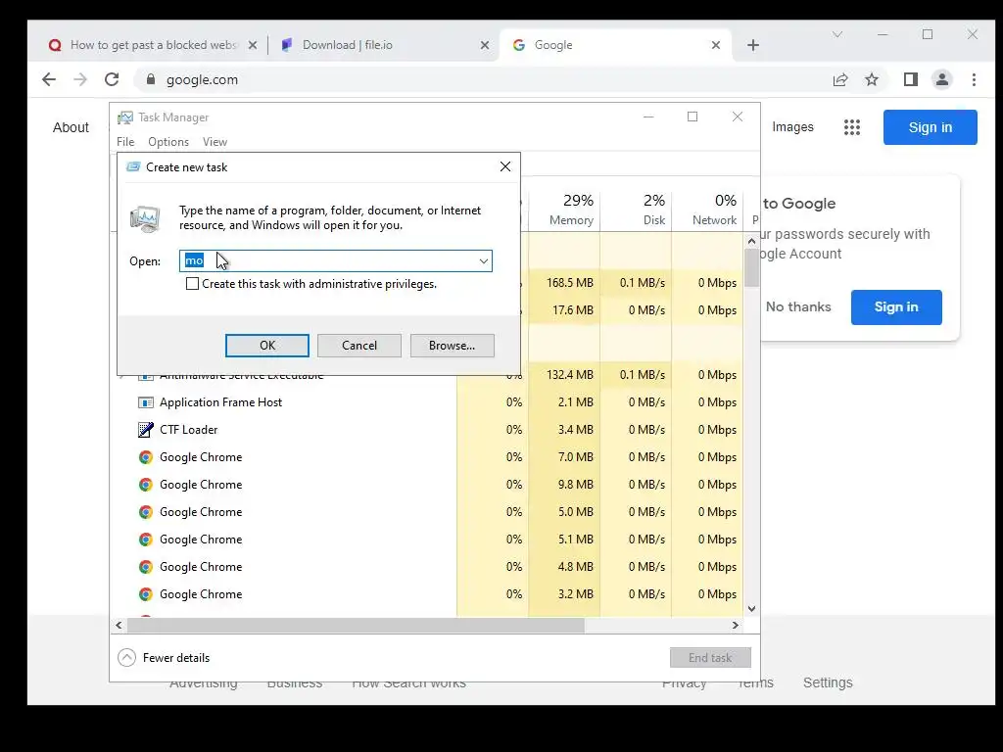Select the 'Application Frame Host' process row

427,402
